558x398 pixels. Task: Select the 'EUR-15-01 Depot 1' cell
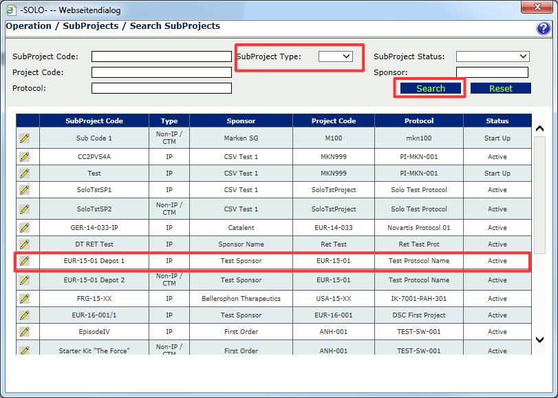pyautogui.click(x=94, y=261)
